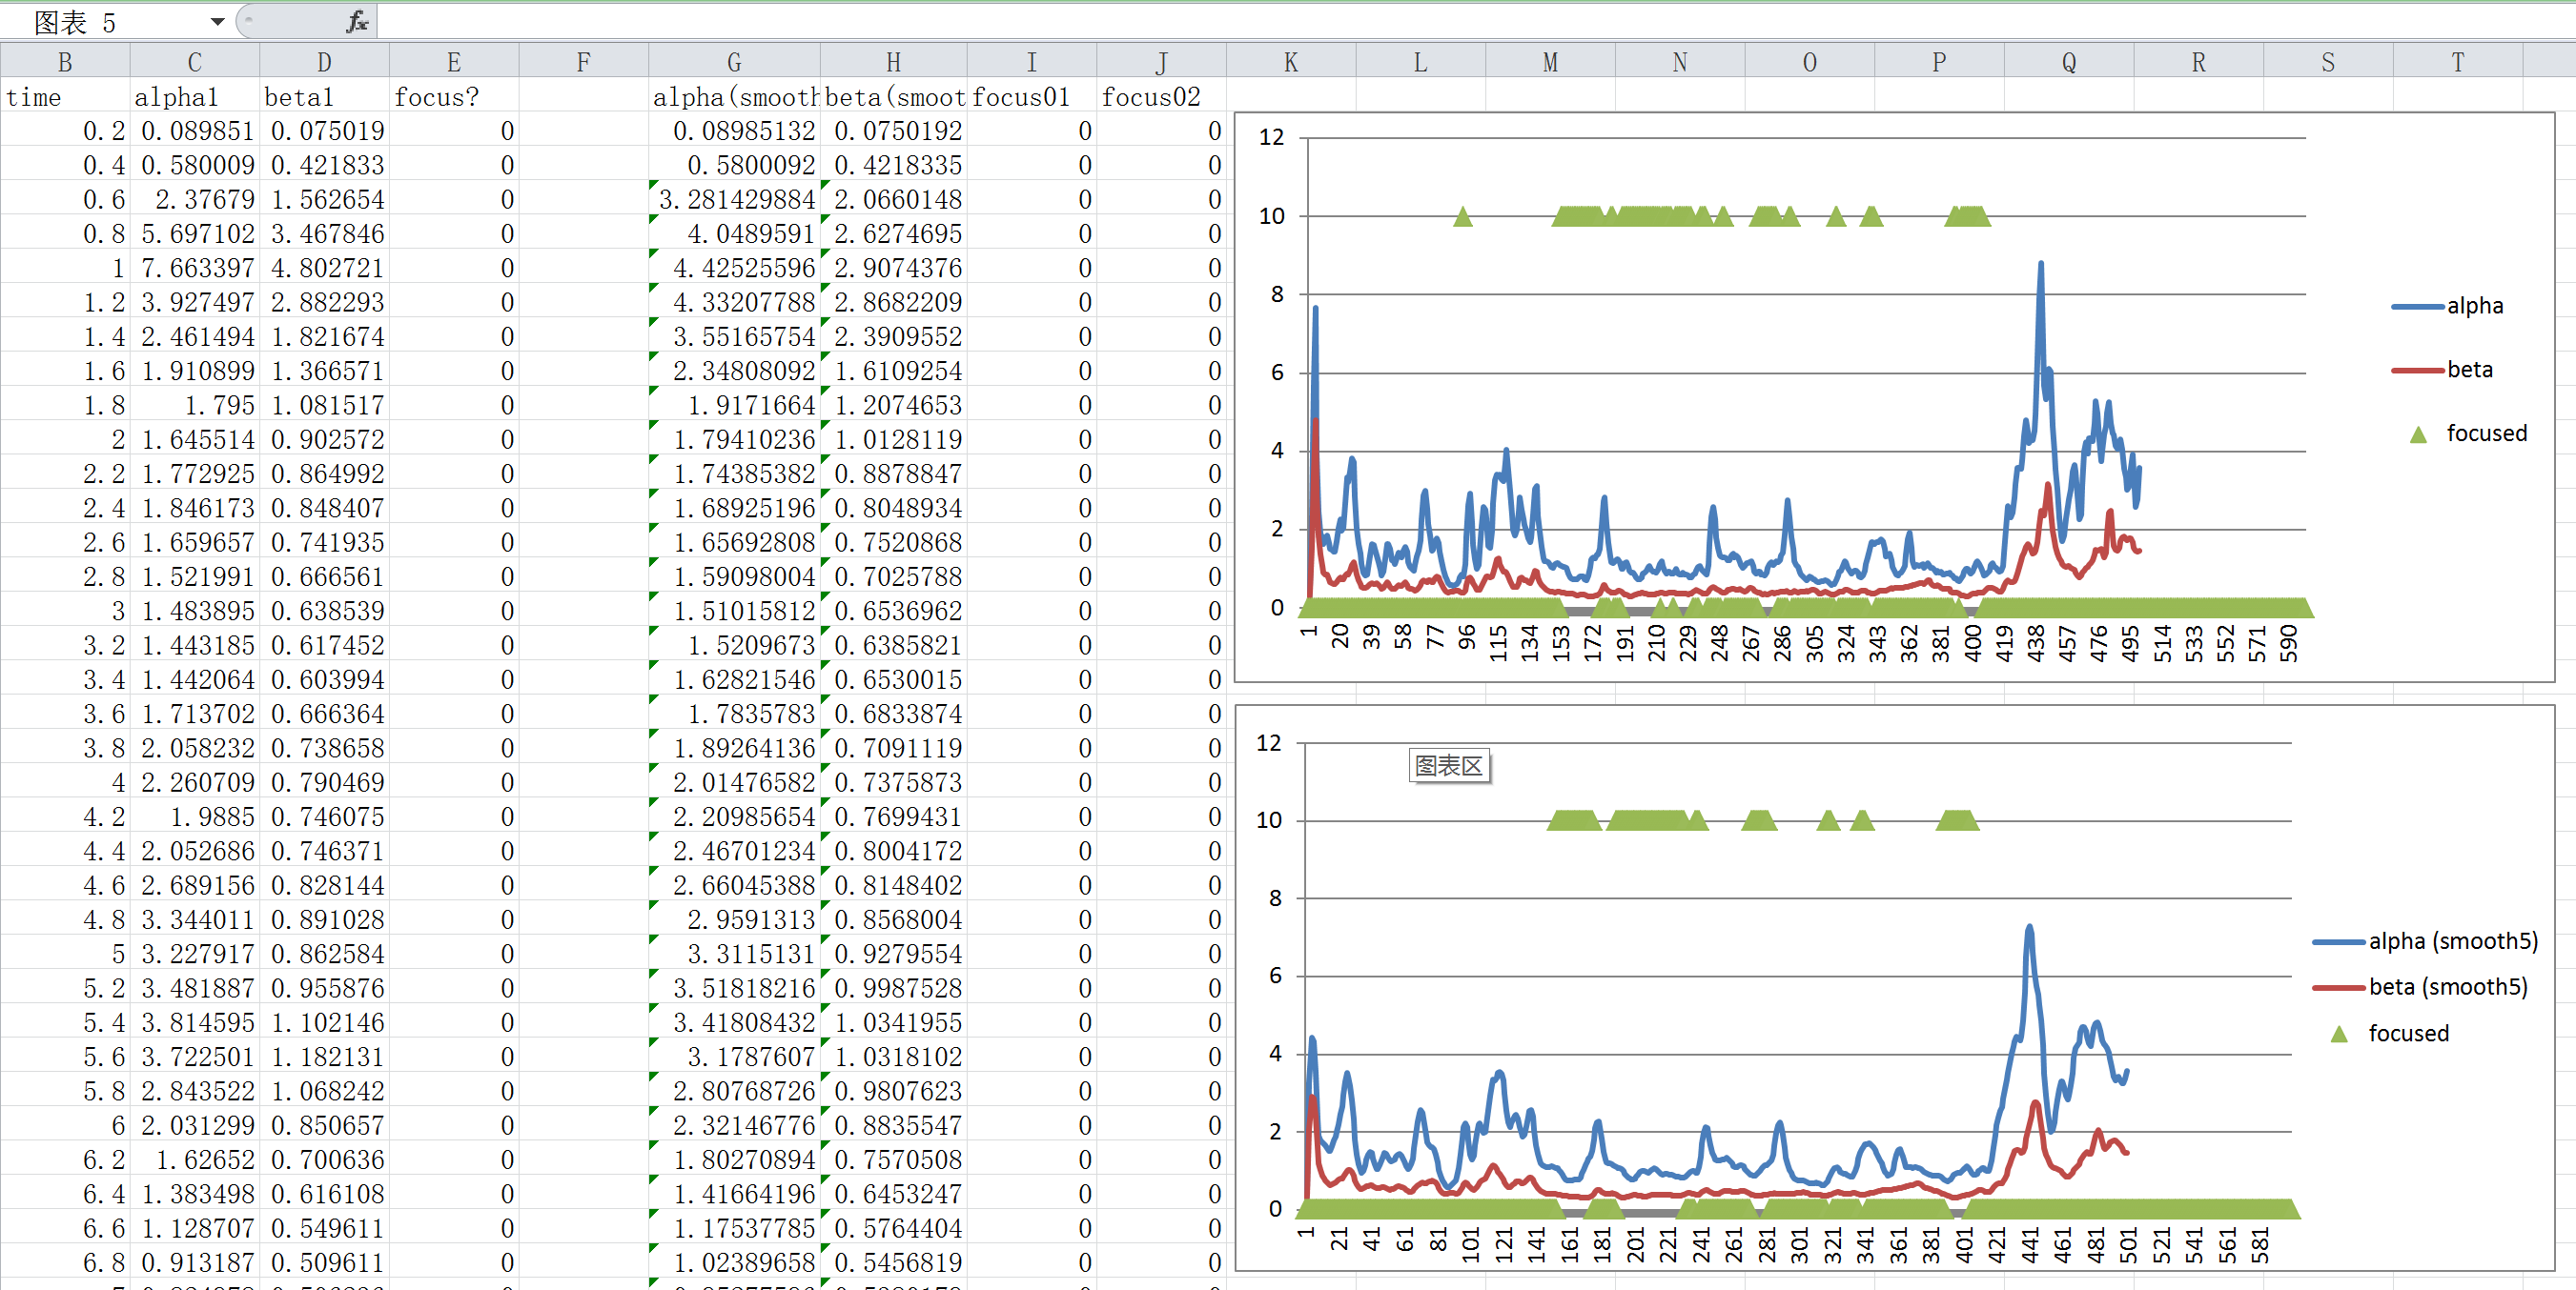
Task: Click bottom chart x-axis label 441
Action: (x=2029, y=1246)
